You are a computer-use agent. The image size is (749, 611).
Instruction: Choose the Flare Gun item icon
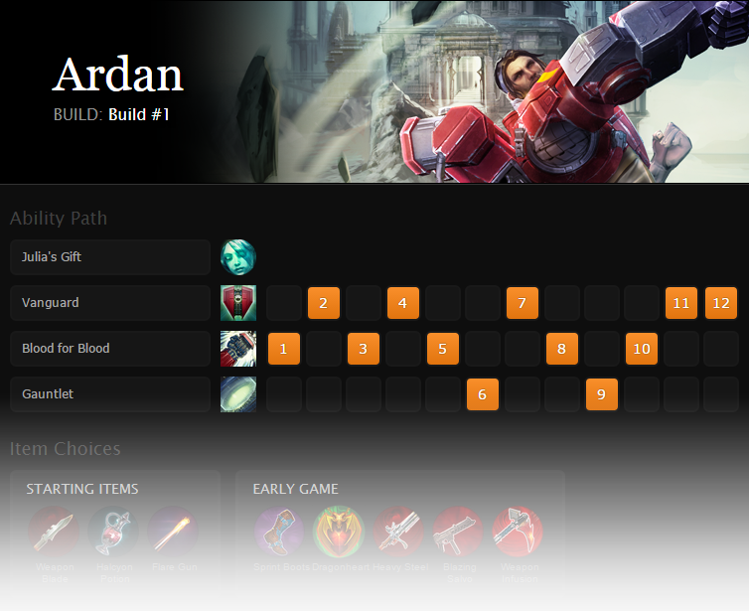[173, 532]
